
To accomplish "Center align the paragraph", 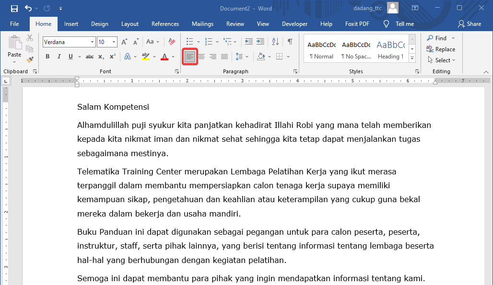I will pyautogui.click(x=202, y=57).
